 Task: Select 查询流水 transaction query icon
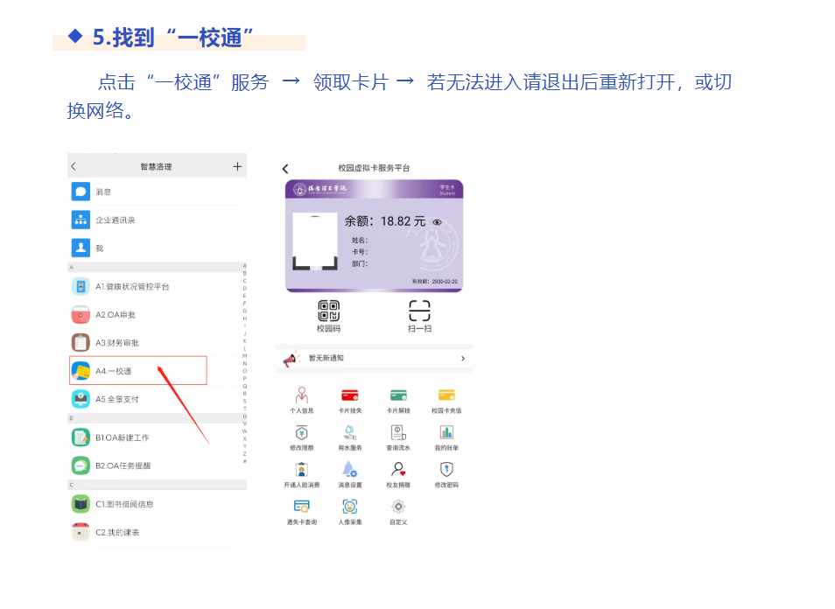398,433
